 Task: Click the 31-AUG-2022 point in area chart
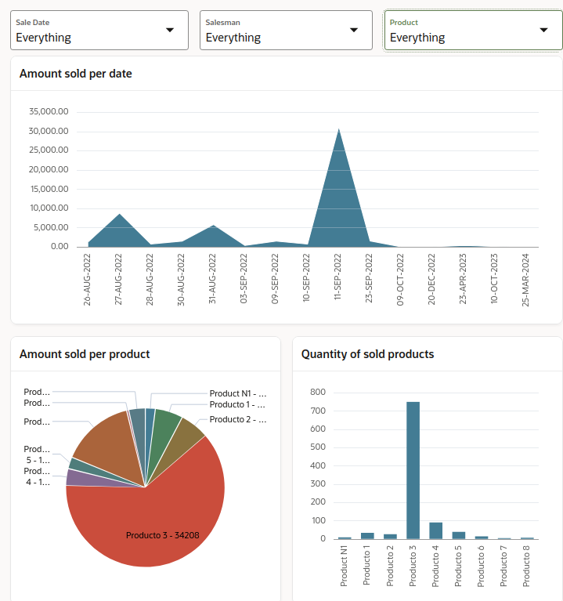[x=213, y=237]
